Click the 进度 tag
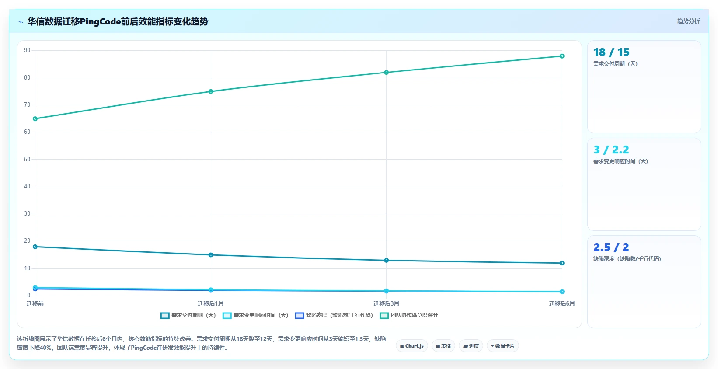The height and width of the screenshot is (369, 718). pyautogui.click(x=471, y=346)
